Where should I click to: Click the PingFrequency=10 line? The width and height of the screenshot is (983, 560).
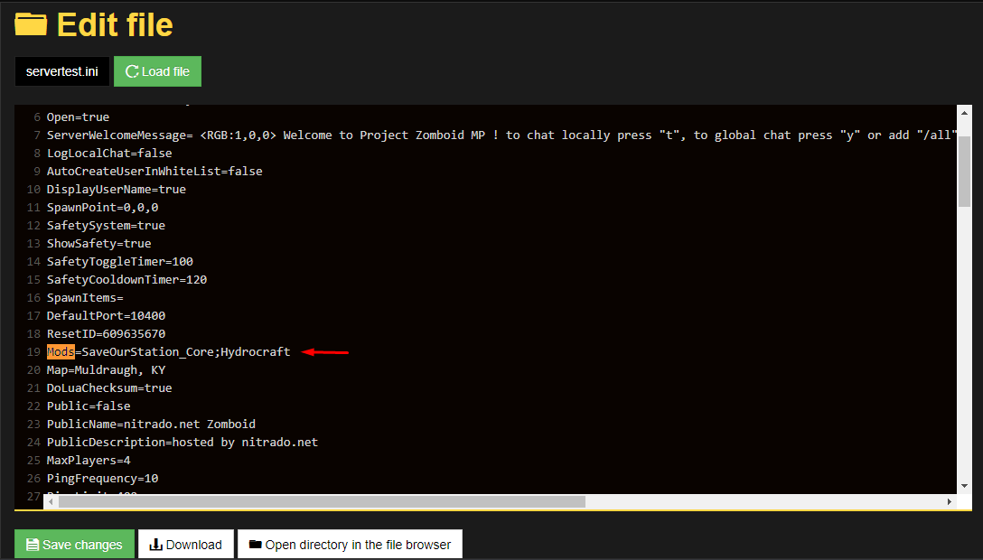[x=102, y=479]
